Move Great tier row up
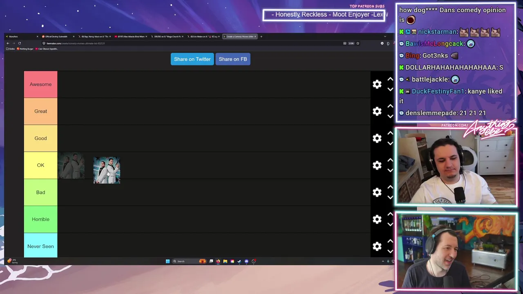The height and width of the screenshot is (294, 523). 390,106
